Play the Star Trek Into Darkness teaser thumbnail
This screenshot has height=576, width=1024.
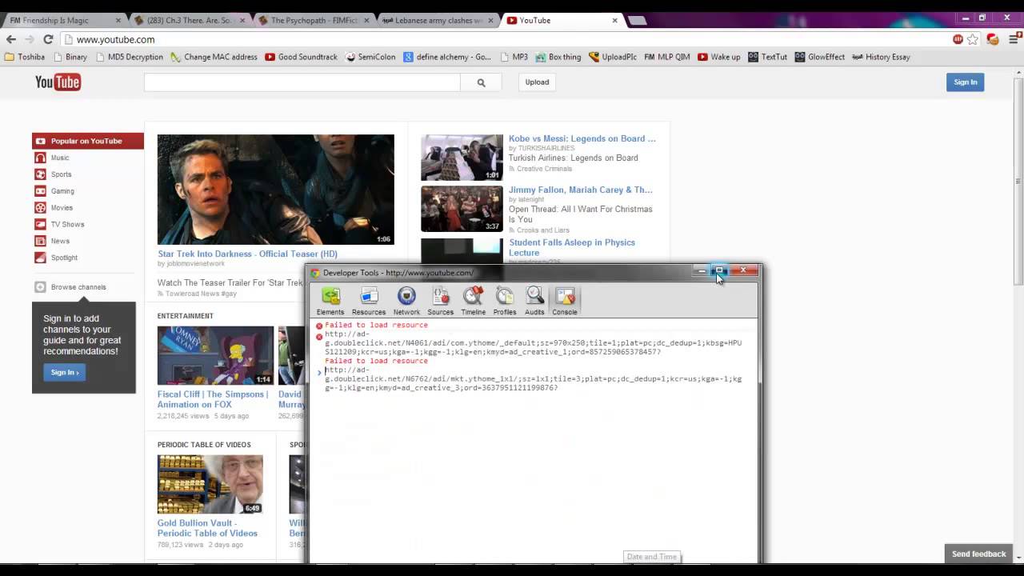point(275,190)
